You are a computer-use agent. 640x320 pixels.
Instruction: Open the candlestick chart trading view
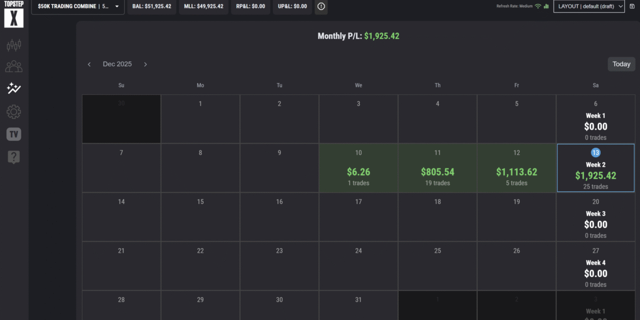(x=14, y=45)
